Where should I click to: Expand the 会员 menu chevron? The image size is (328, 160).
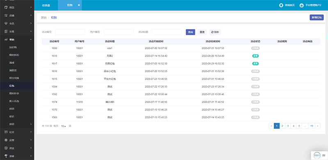31,23
